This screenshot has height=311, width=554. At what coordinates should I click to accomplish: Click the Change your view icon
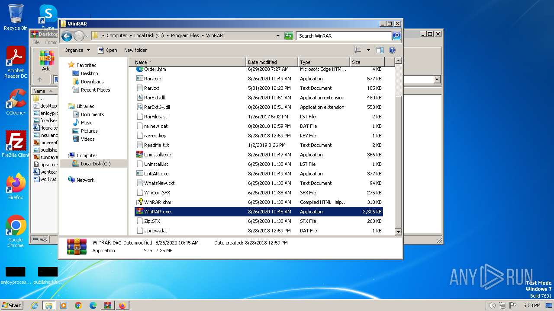(358, 50)
